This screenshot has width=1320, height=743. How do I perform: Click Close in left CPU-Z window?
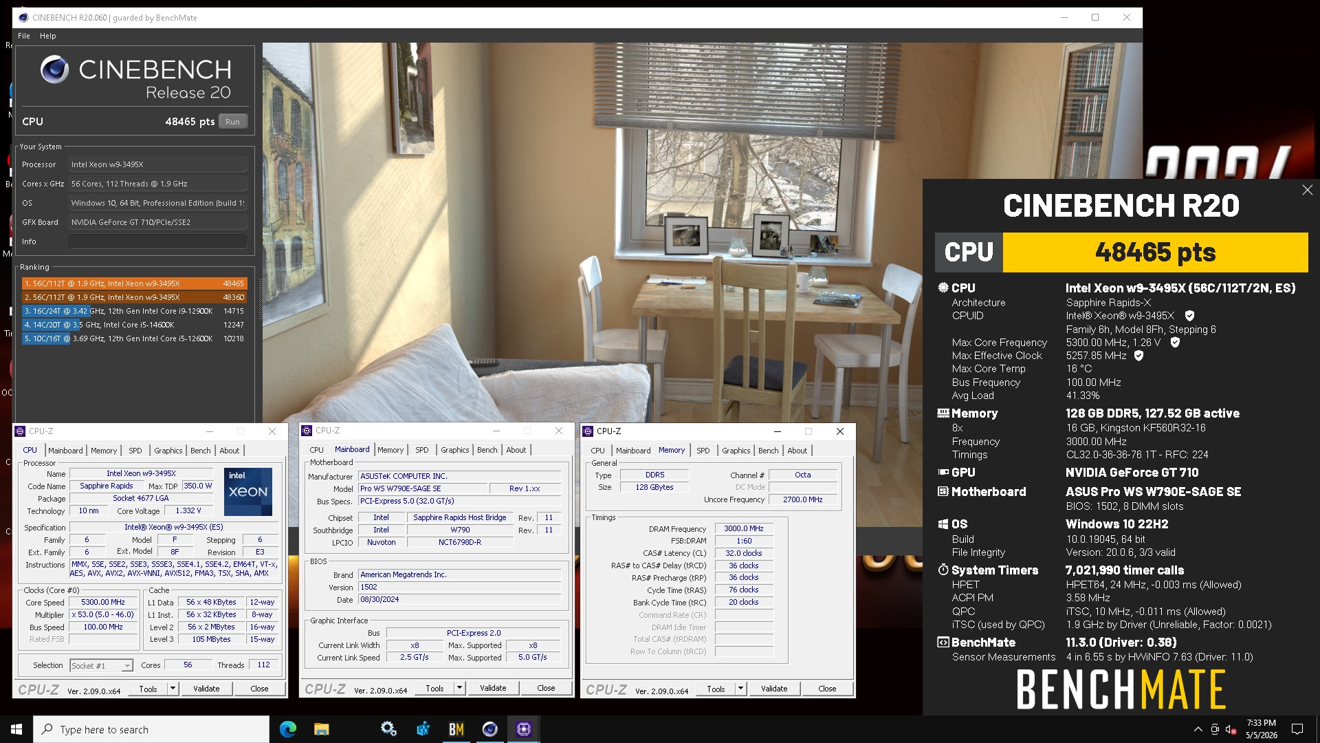(x=259, y=689)
